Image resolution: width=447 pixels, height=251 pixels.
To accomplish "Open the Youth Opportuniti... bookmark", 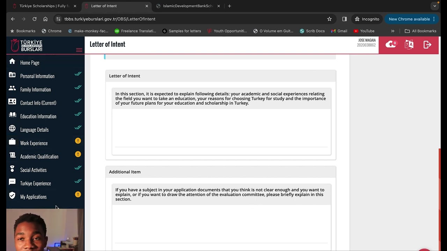I will click(227, 31).
